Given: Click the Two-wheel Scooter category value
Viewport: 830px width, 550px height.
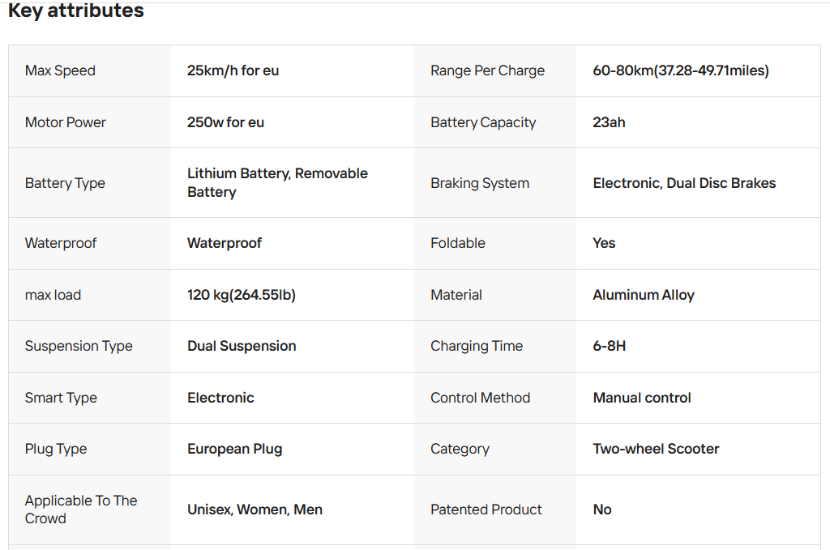Looking at the screenshot, I should pyautogui.click(x=656, y=449).
